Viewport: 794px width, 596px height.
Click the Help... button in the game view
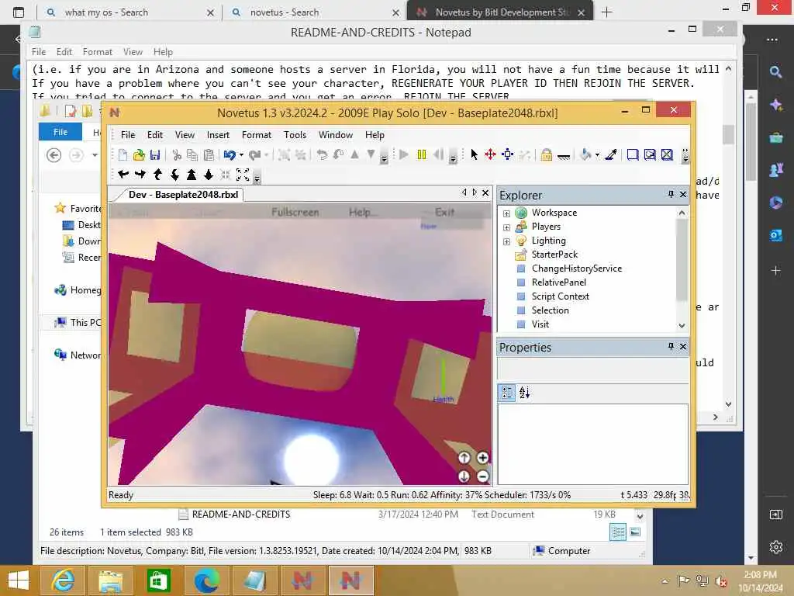coord(362,212)
